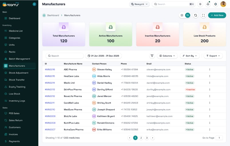This screenshot has height=146, width=230.
Task: Select page 3 in pagination
Action: pyautogui.click(x=147, y=138)
